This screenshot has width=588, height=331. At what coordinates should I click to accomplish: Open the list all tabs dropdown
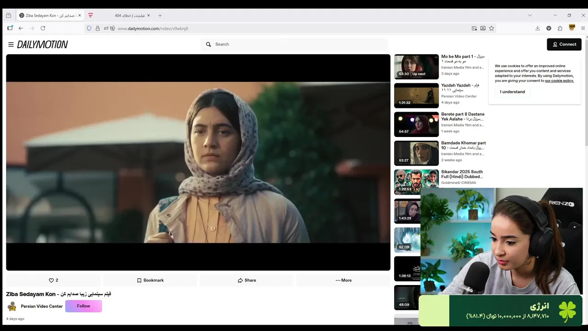530,16
